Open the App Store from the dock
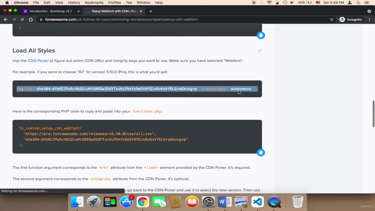The width and height of the screenshot is (375, 211). (127, 202)
